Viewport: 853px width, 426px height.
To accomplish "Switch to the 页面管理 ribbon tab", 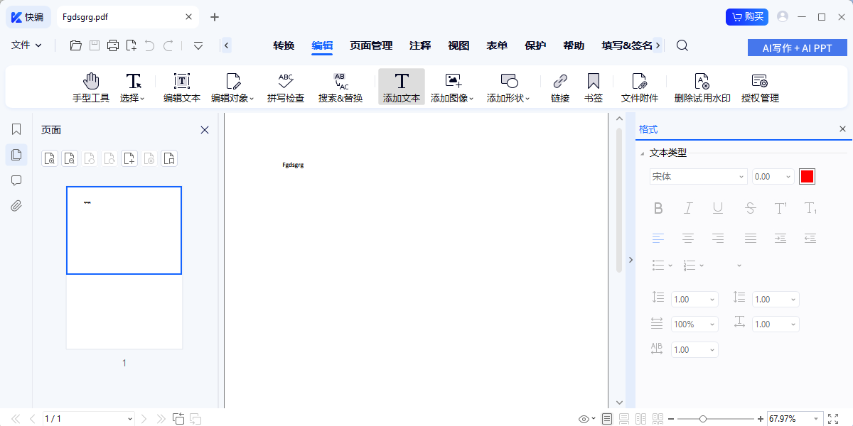I will pos(371,45).
